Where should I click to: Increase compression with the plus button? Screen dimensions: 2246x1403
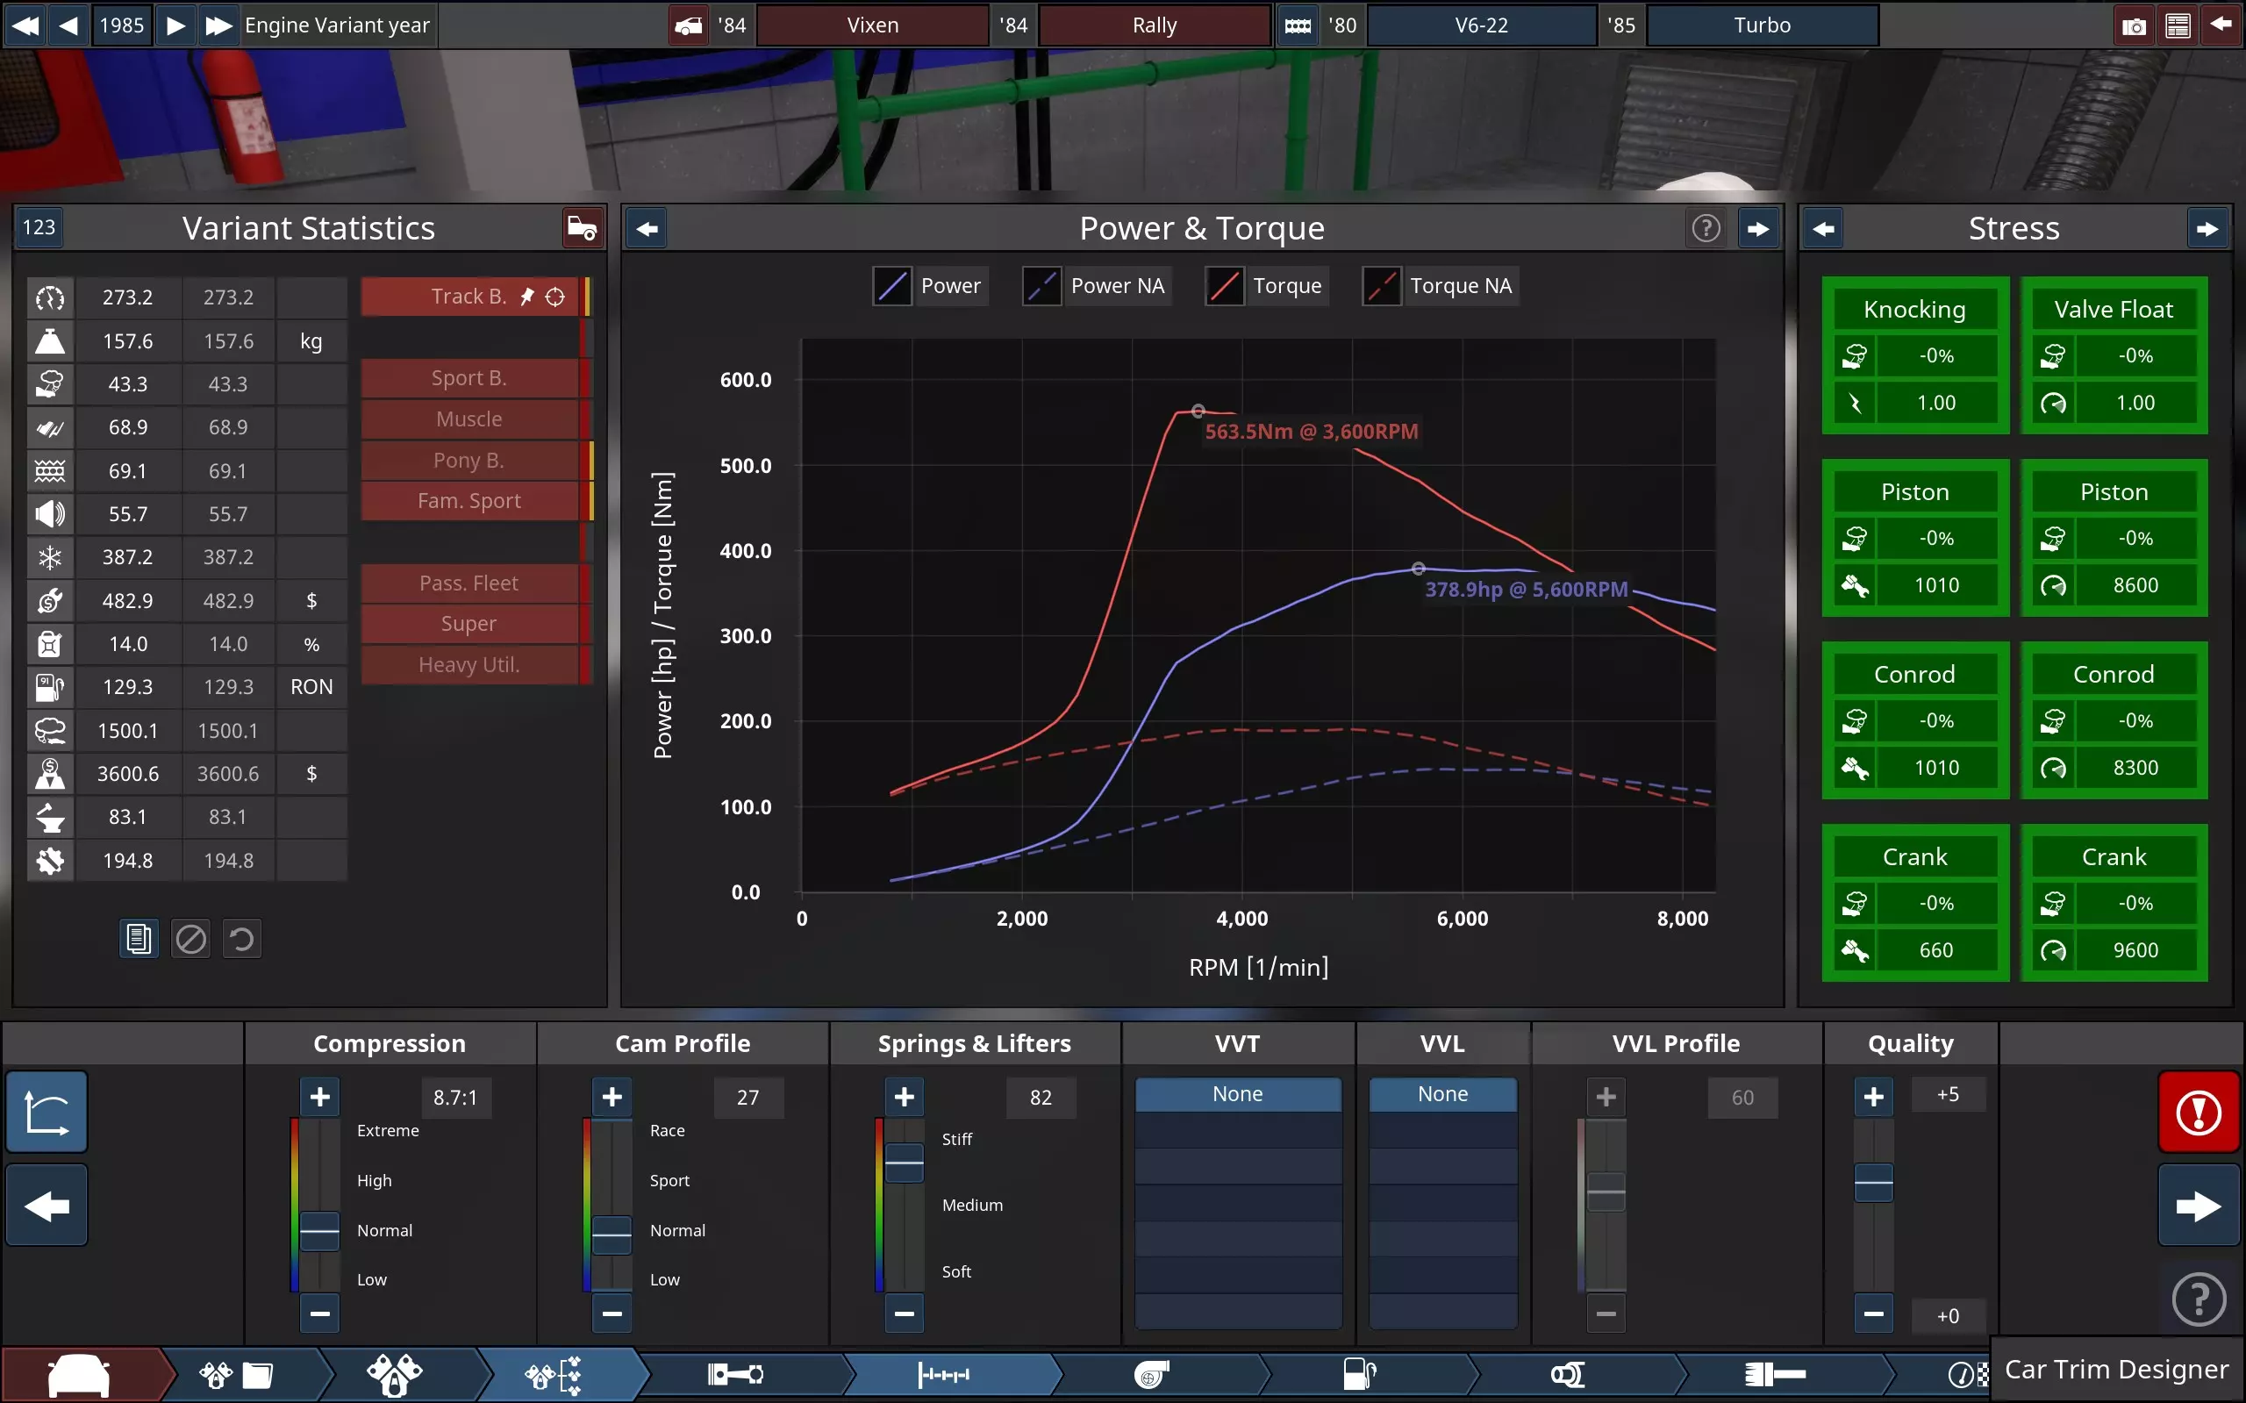click(319, 1097)
